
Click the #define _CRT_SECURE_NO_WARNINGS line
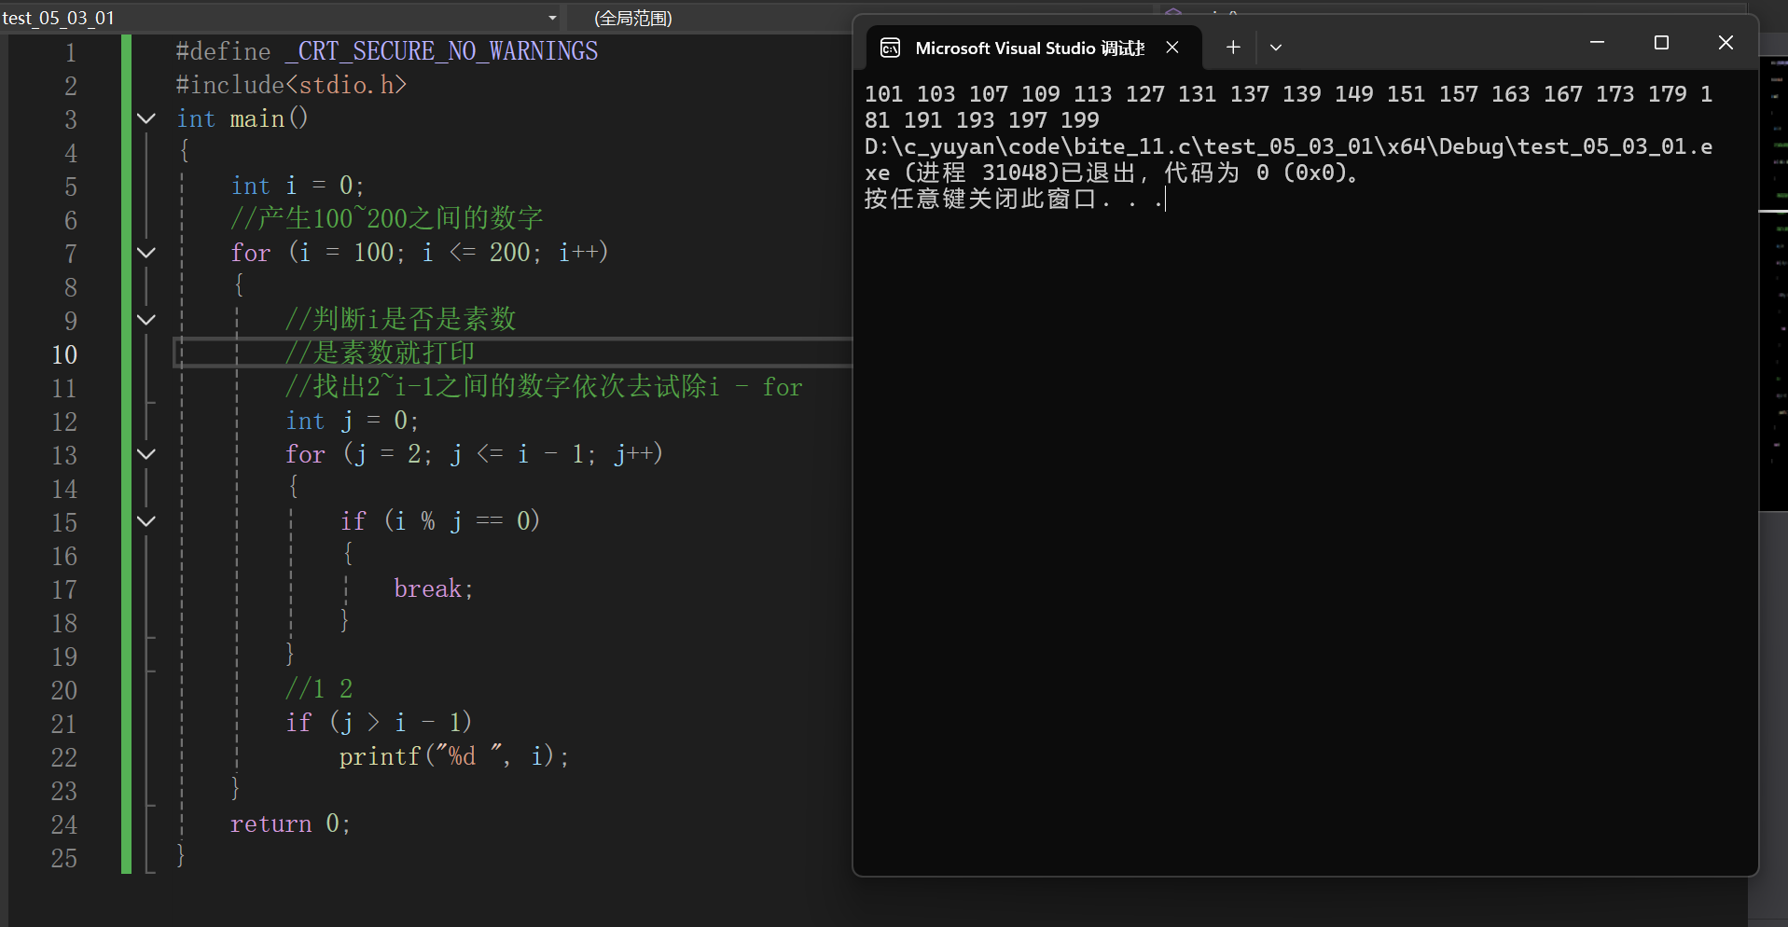pyautogui.click(x=387, y=51)
